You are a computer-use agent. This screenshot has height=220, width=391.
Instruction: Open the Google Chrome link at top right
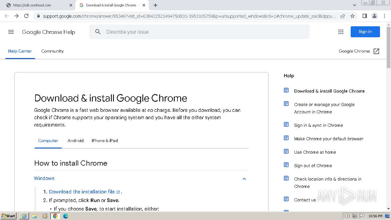[354, 51]
